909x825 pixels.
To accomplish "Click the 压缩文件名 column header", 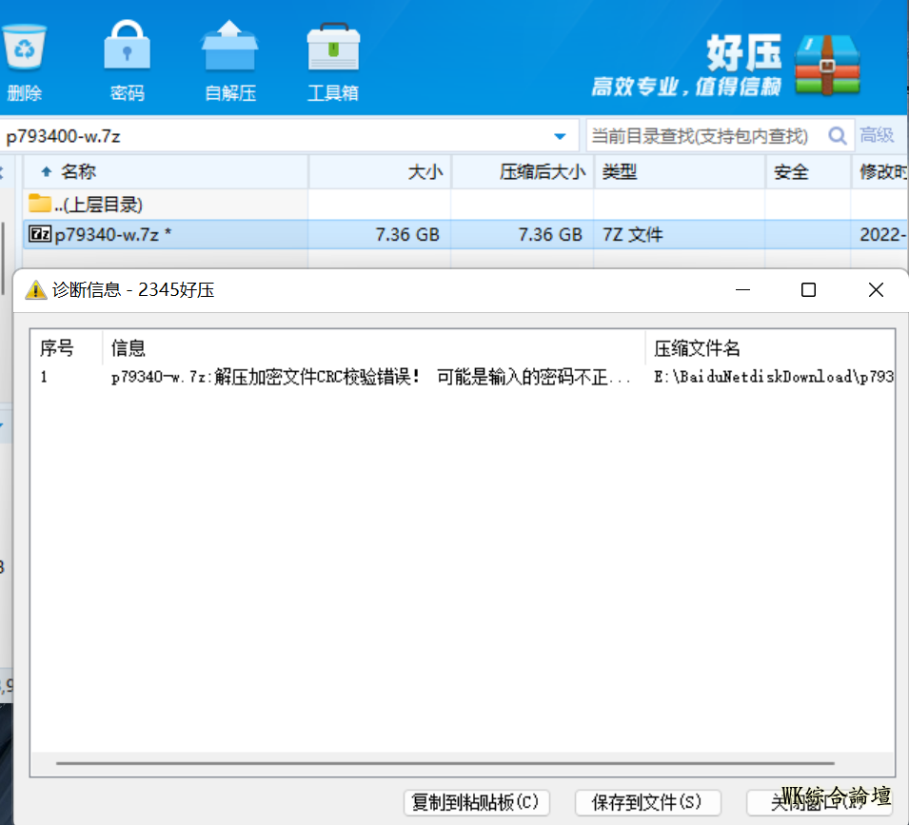I will coord(770,347).
